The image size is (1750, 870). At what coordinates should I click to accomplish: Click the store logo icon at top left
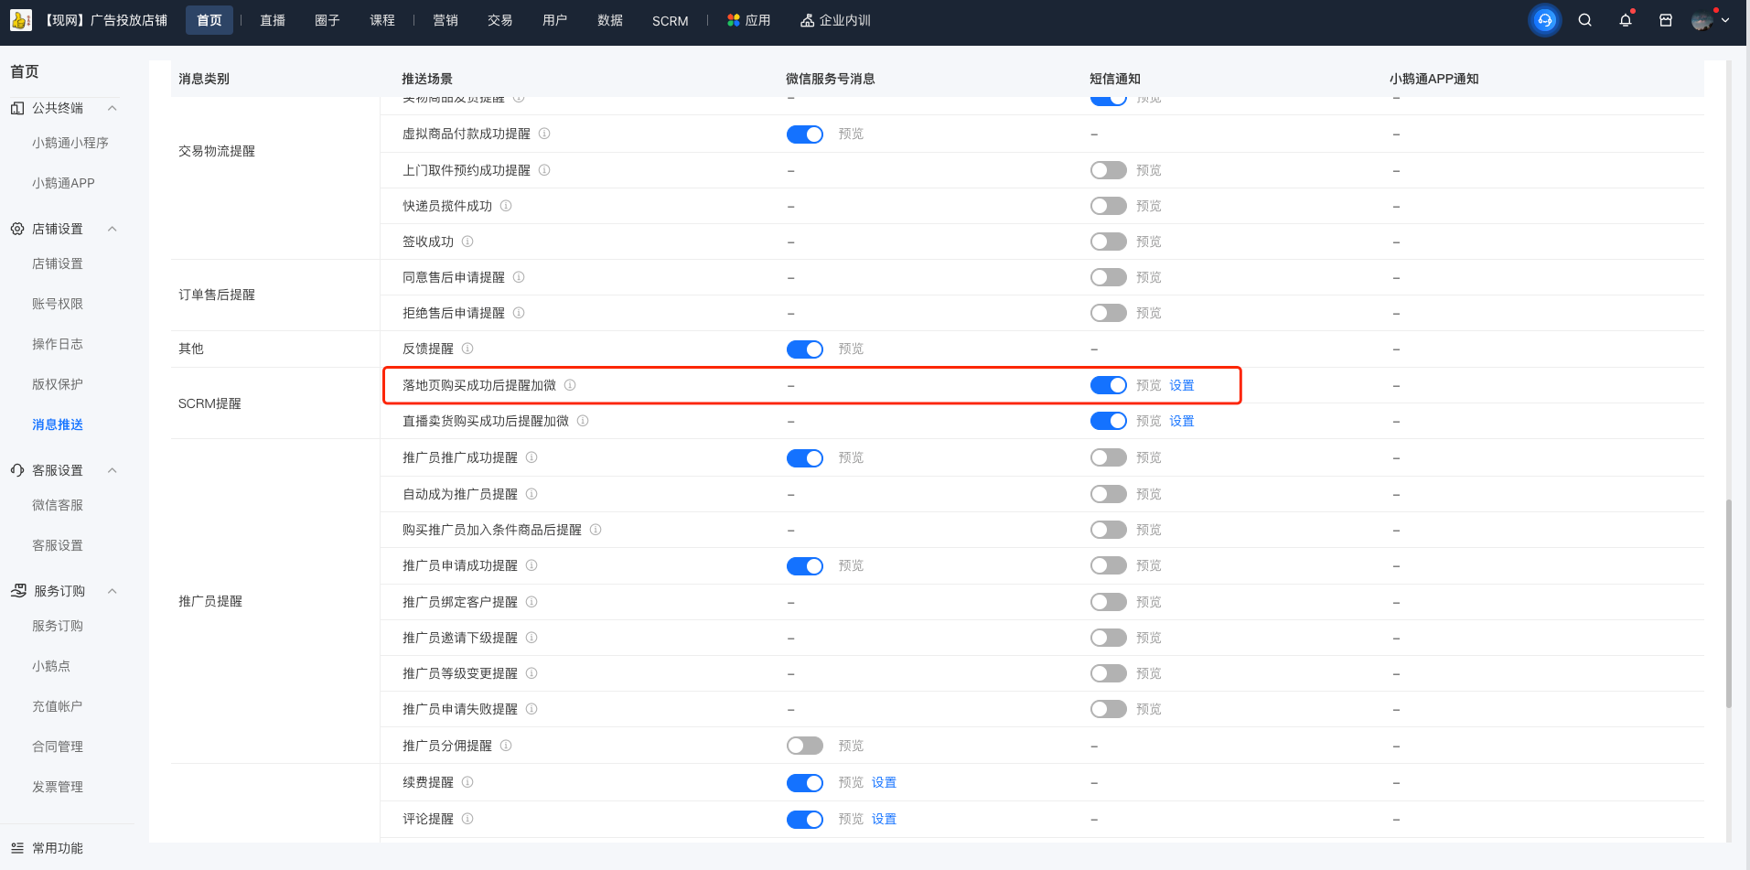[21, 19]
